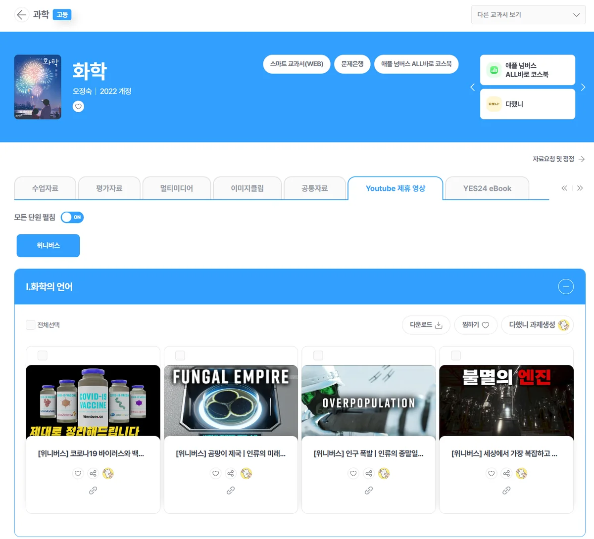Open the 불멸의 엔진 video thumbnail

506,402
